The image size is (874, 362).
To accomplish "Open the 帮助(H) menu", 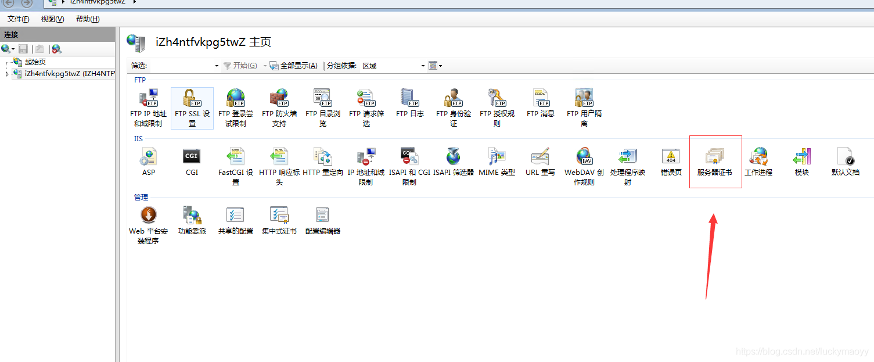I will [x=88, y=19].
